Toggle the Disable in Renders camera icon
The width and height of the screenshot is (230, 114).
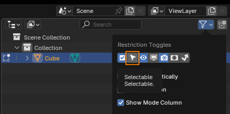[x=164, y=58]
